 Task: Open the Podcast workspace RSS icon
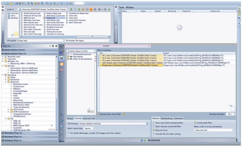pyautogui.click(x=62, y=64)
